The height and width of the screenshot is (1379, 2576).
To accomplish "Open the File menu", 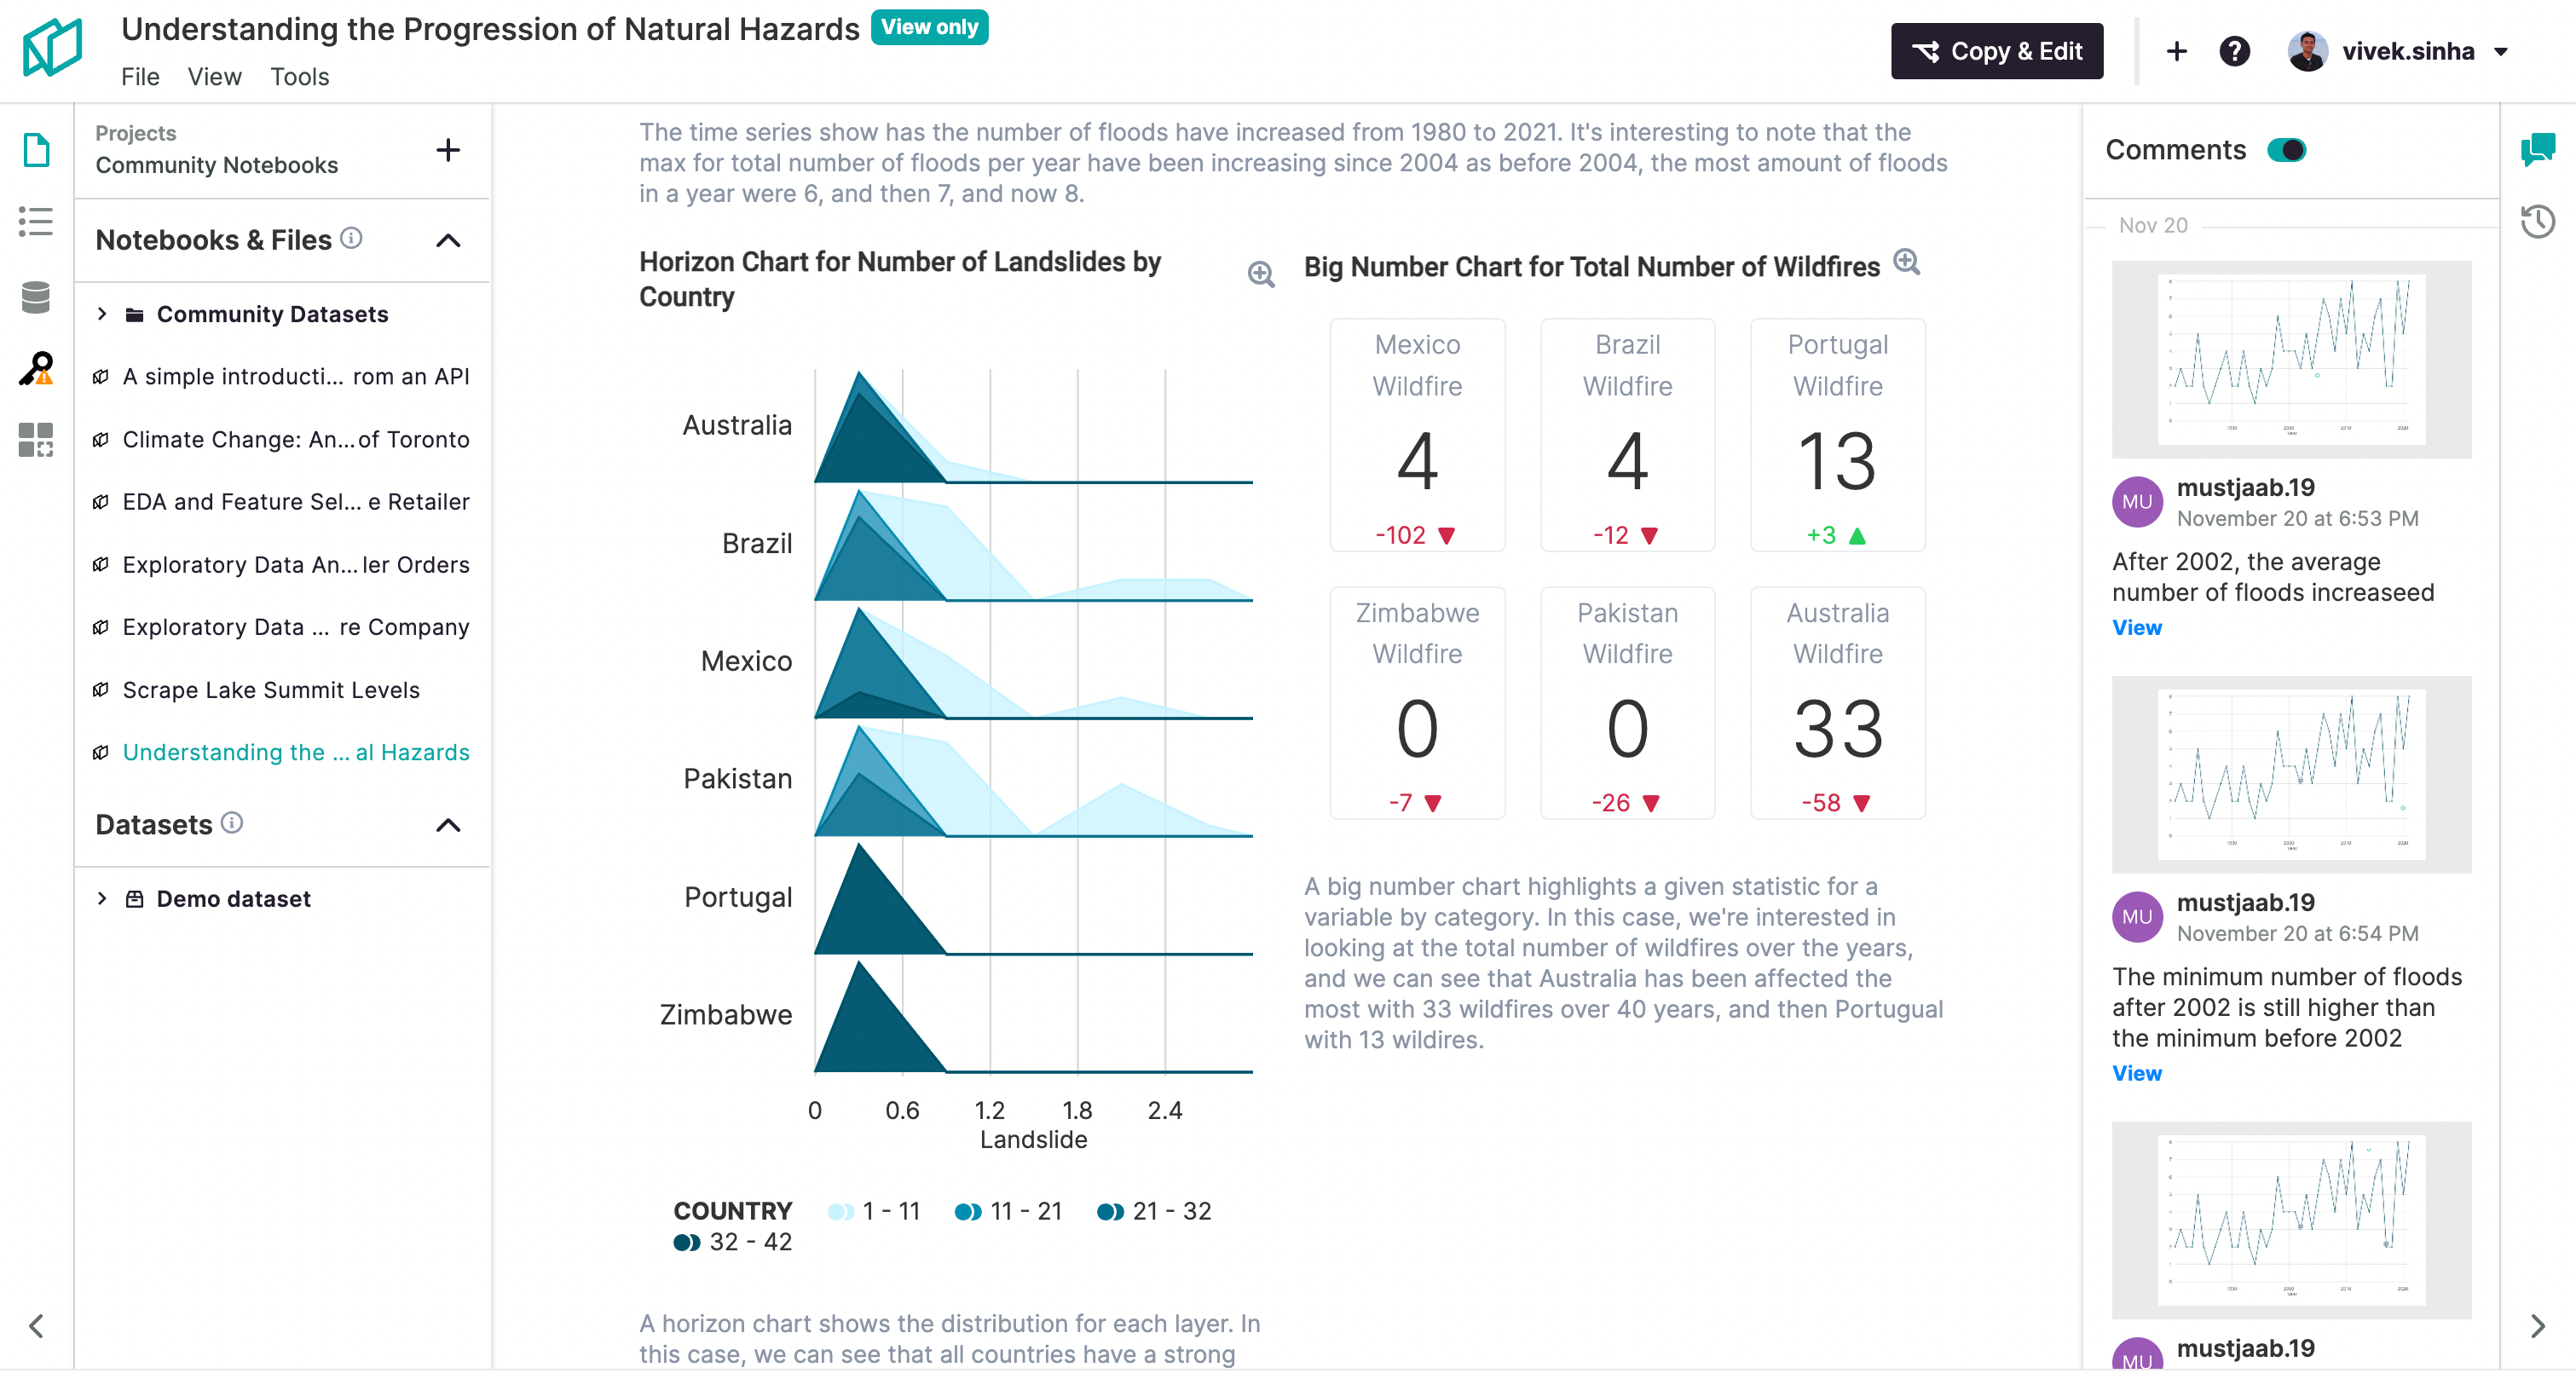I will 140,76.
